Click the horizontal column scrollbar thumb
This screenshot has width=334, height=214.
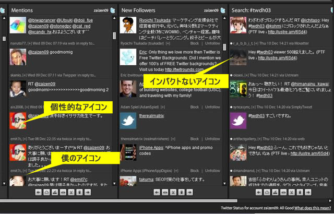coord(118,200)
